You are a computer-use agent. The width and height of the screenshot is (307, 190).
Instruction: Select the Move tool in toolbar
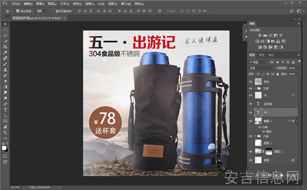tap(5, 24)
